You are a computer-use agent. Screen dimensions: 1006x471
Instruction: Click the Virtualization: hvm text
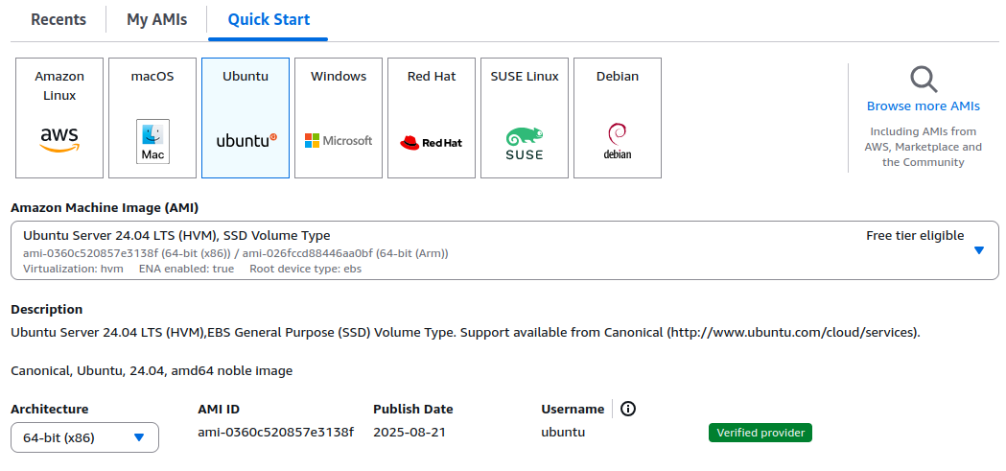tap(73, 269)
